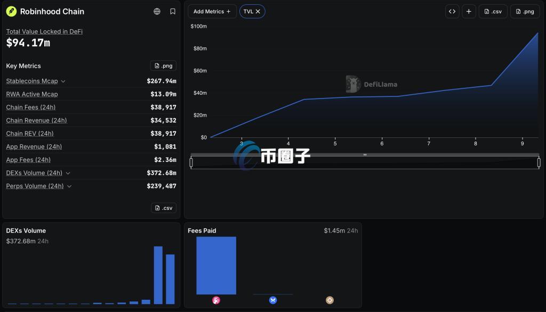Expand the DEXs Volume (24h) row chevron
This screenshot has width=546, height=312.
pyautogui.click(x=68, y=173)
